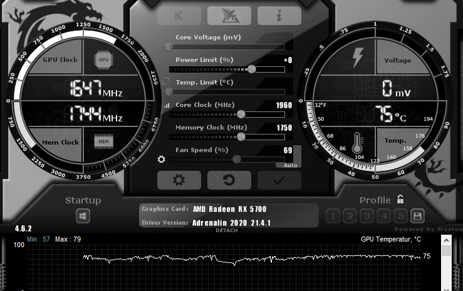Select profile slot 5
This screenshot has width=463, height=291.
pos(401,217)
